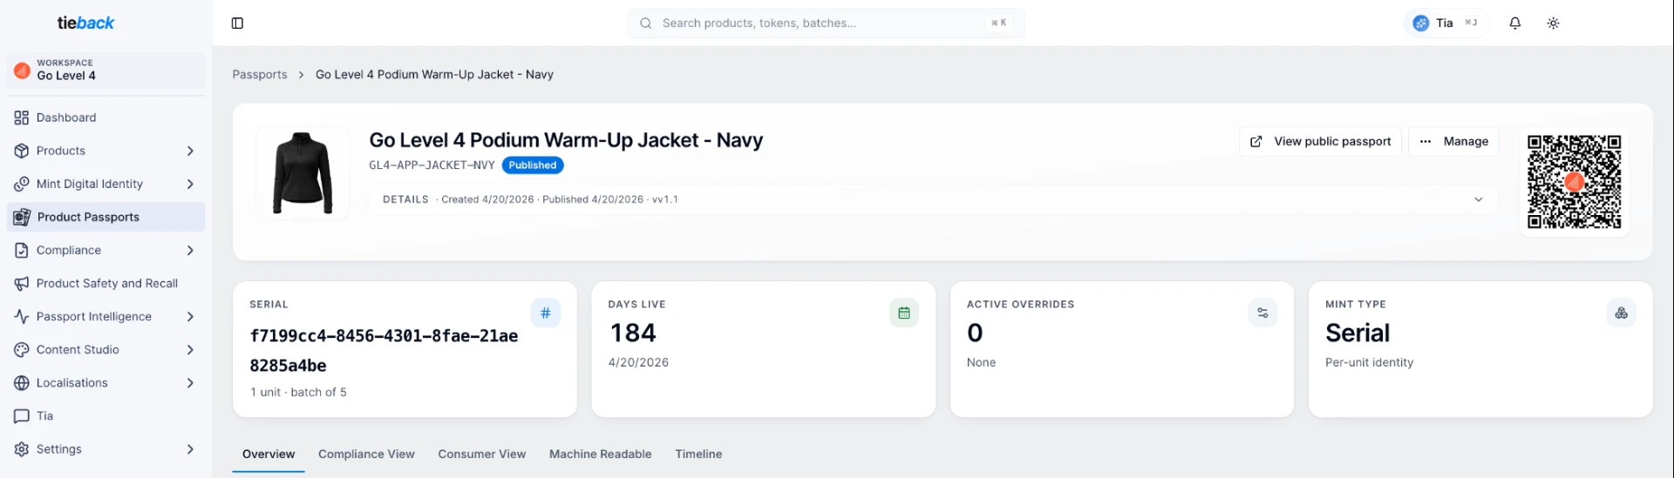Viewport: 1674px width, 478px height.
Task: Click the hash icon on Serial card
Action: click(x=546, y=313)
